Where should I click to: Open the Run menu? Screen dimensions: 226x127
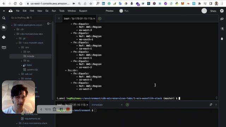click(54, 11)
